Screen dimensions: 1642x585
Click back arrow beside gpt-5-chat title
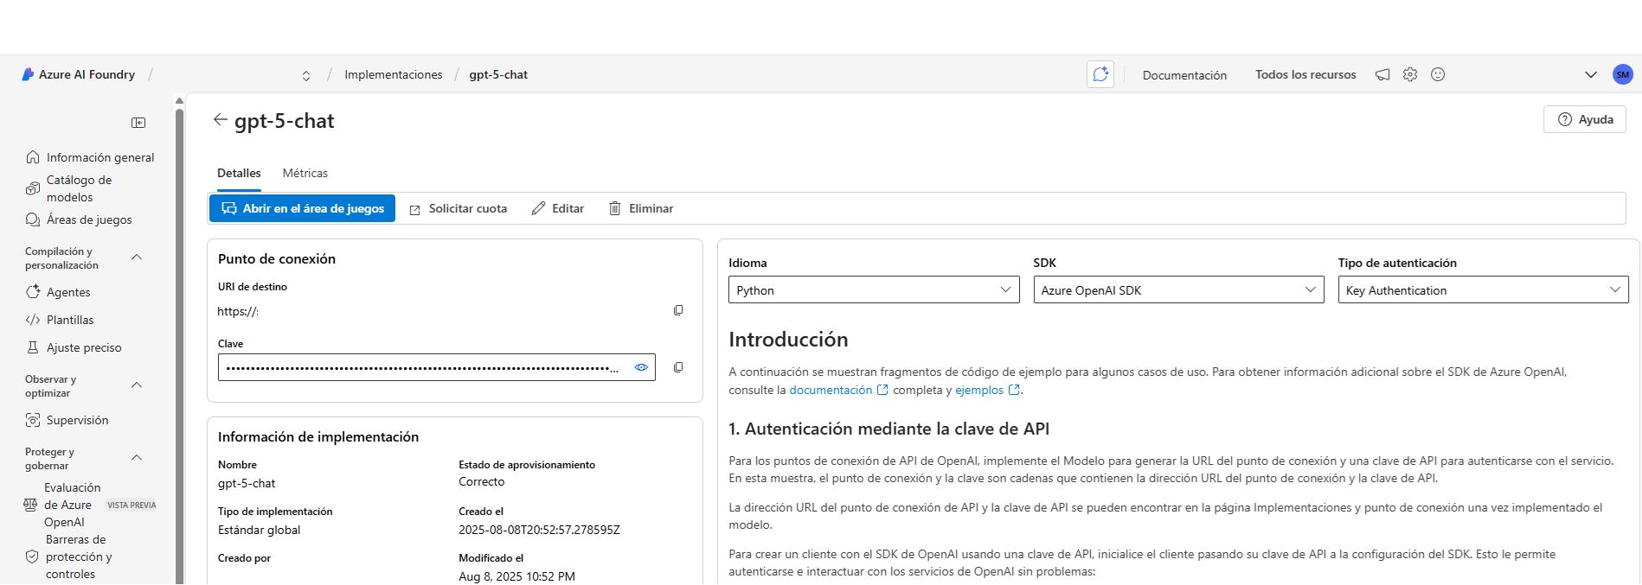pyautogui.click(x=220, y=120)
